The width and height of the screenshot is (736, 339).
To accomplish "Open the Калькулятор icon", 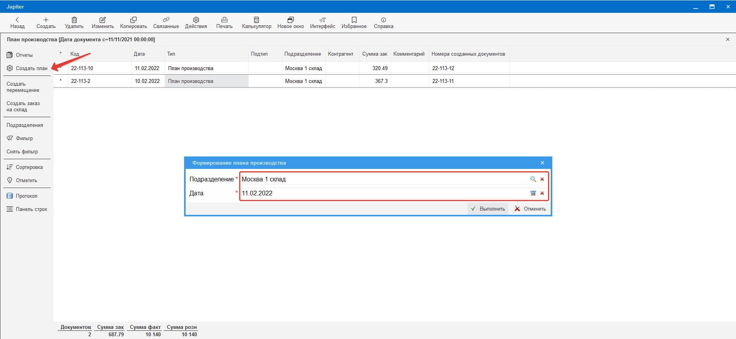I will click(x=256, y=20).
